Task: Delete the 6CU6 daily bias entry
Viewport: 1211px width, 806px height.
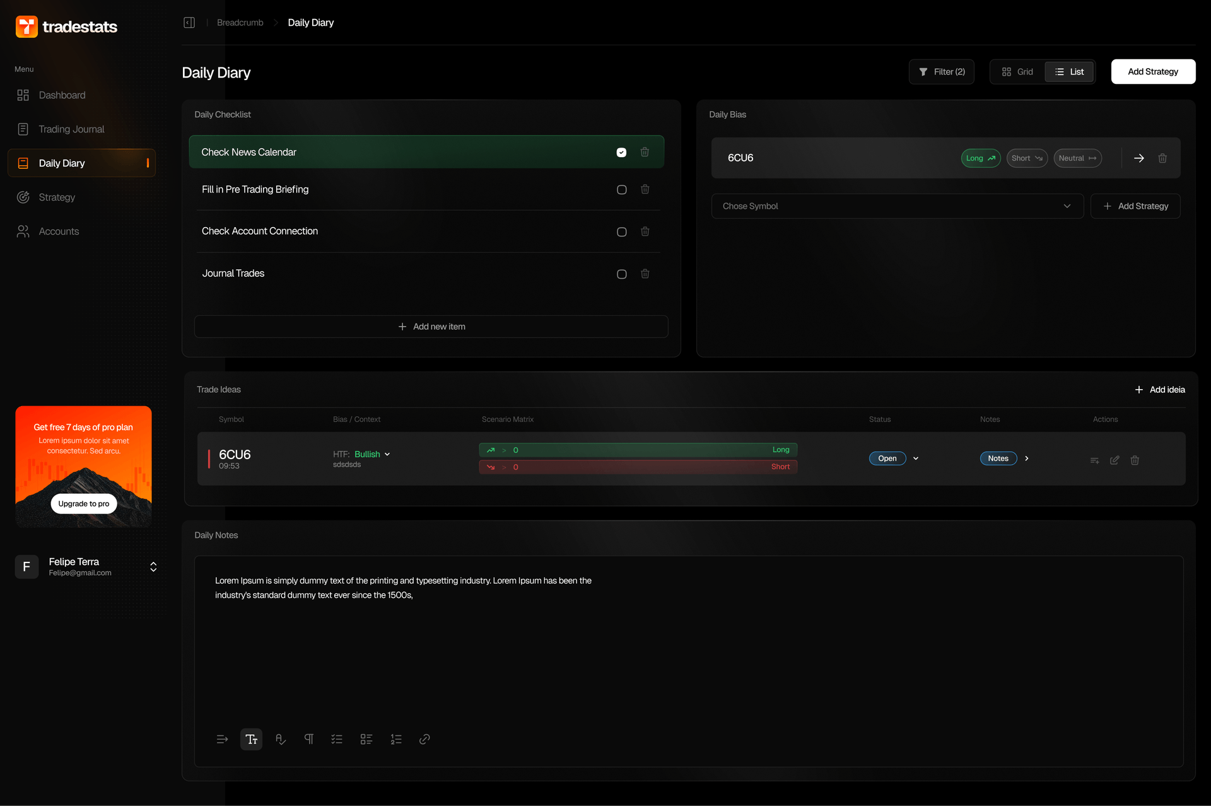Action: pos(1162,158)
